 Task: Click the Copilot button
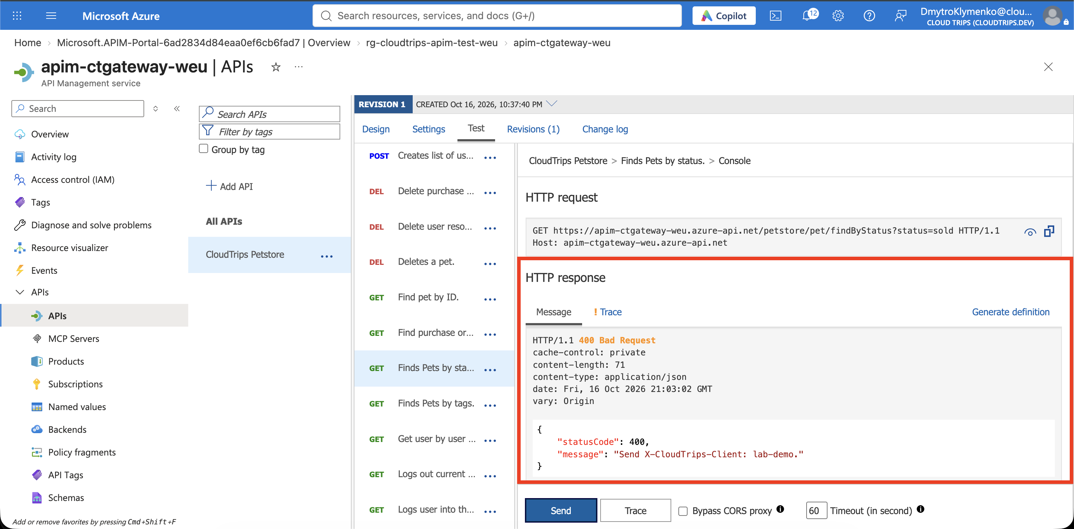pos(724,16)
